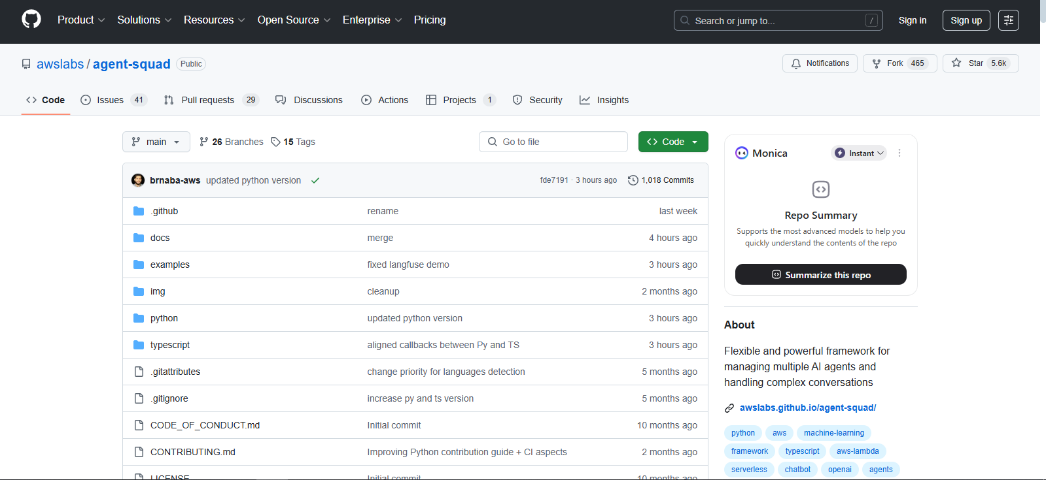Image resolution: width=1046 pixels, height=480 pixels.
Task: Open Monica Instant model dropdown
Action: coord(859,153)
